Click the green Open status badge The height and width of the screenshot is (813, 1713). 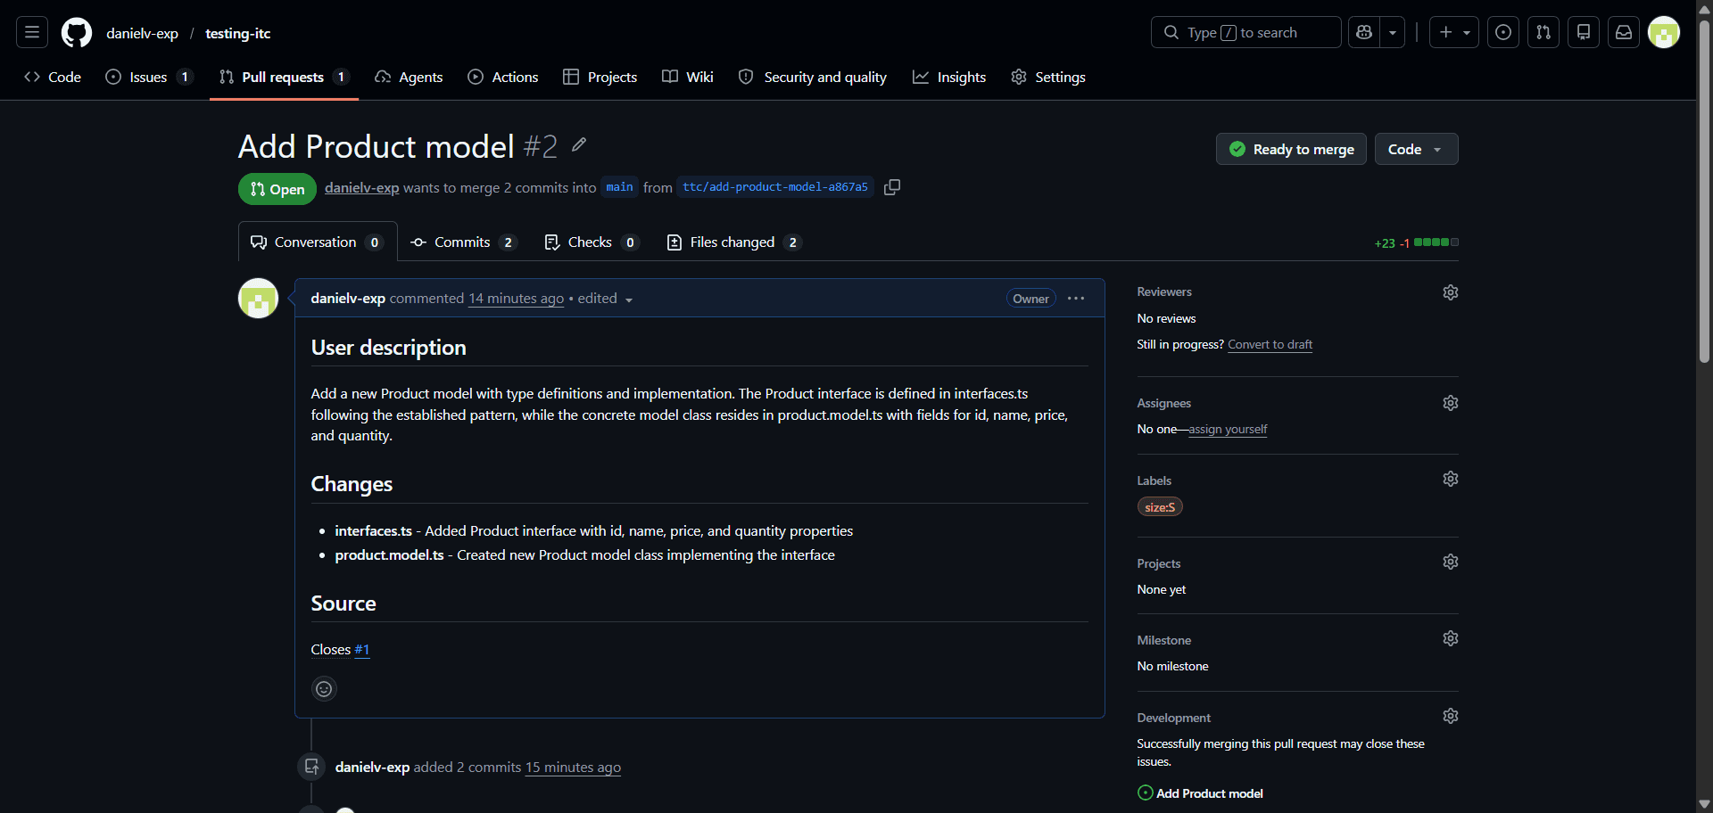click(x=277, y=189)
